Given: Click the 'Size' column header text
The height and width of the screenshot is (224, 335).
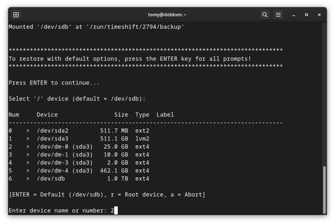Looking at the screenshot, I should click(121, 115).
